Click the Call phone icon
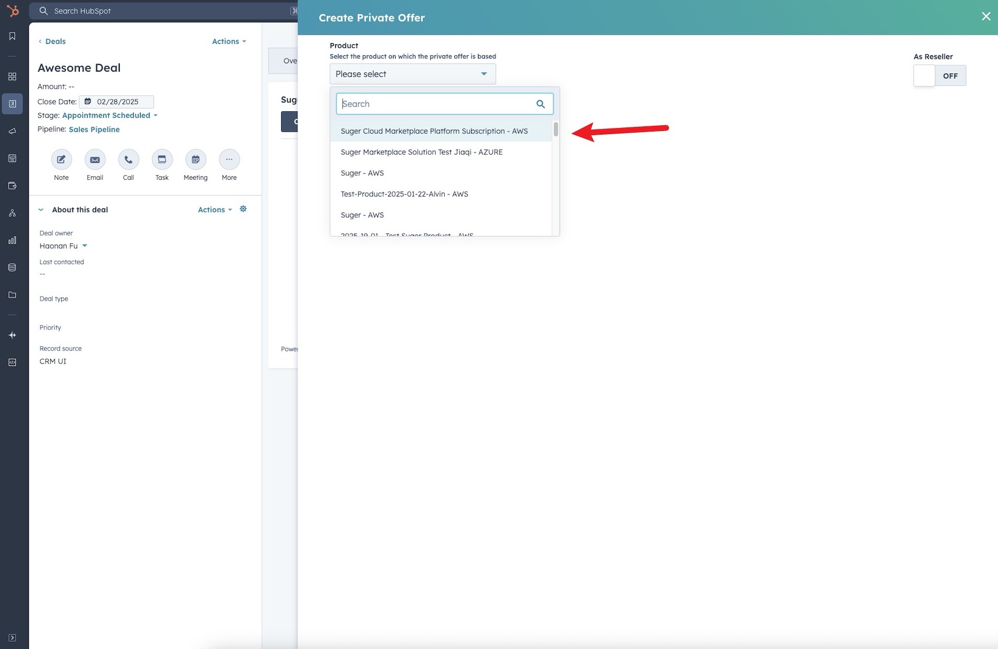998x649 pixels. coord(128,160)
